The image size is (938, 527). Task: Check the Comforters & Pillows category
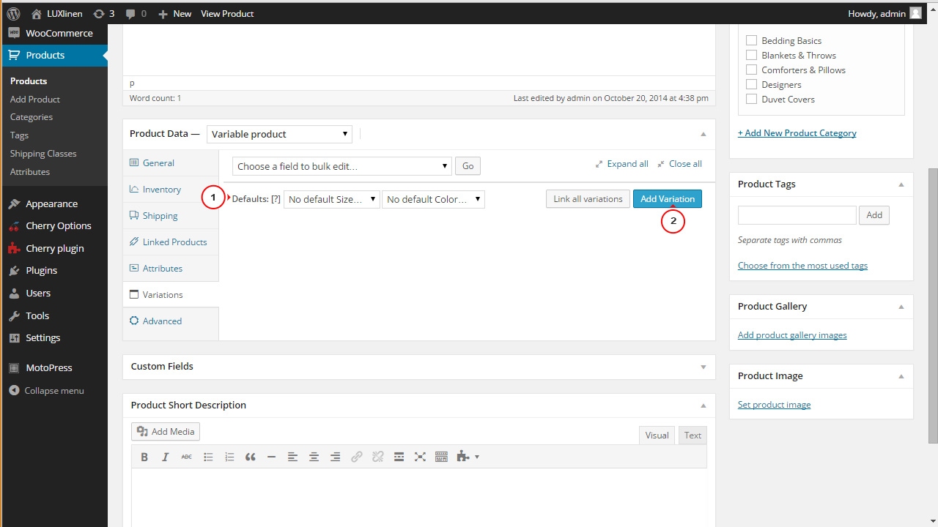751,70
